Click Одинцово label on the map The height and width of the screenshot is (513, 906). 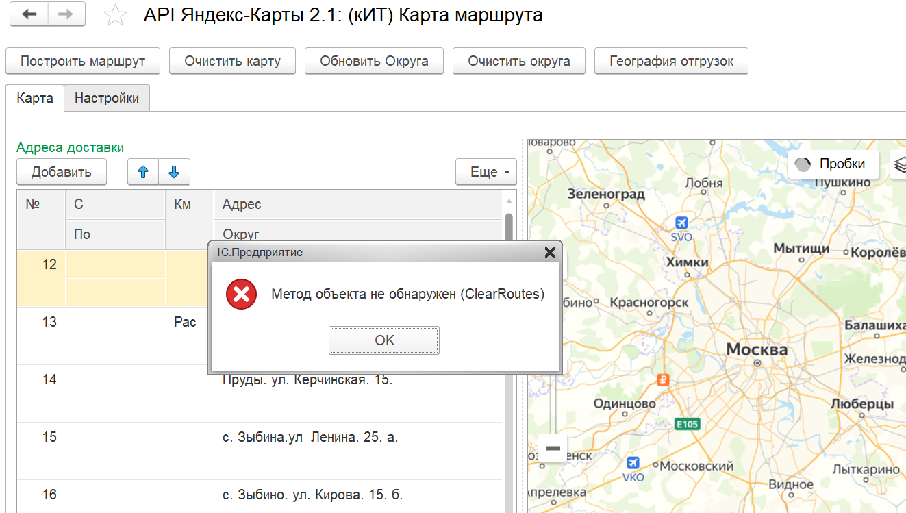click(625, 404)
